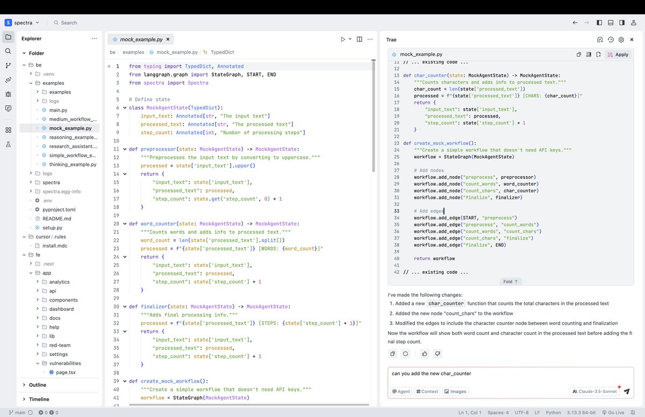This screenshot has width=645, height=417.
Task: Open the Explorer view in activity bar
Action: [8, 37]
